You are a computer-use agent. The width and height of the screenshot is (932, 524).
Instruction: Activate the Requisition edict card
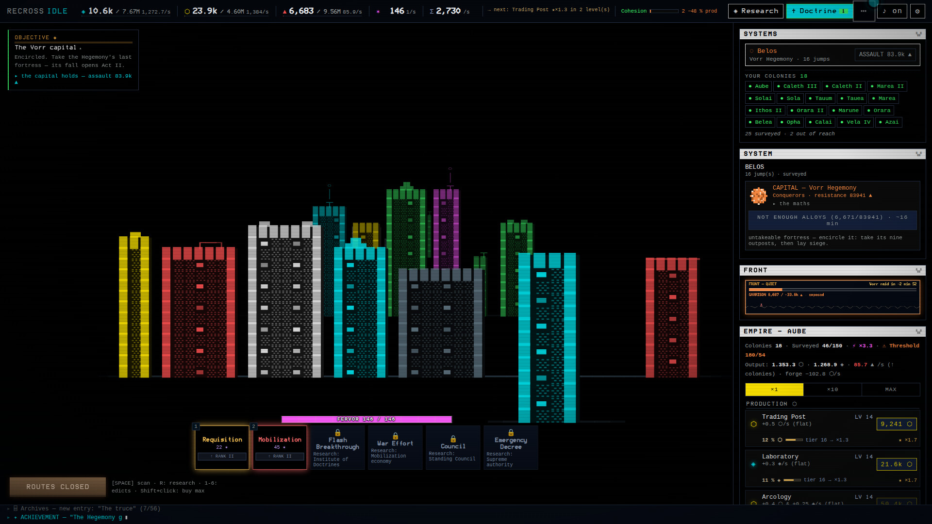[222, 447]
